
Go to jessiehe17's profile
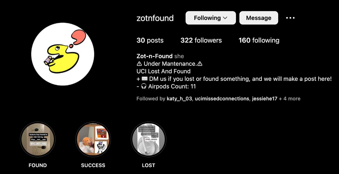pyautogui.click(x=265, y=99)
